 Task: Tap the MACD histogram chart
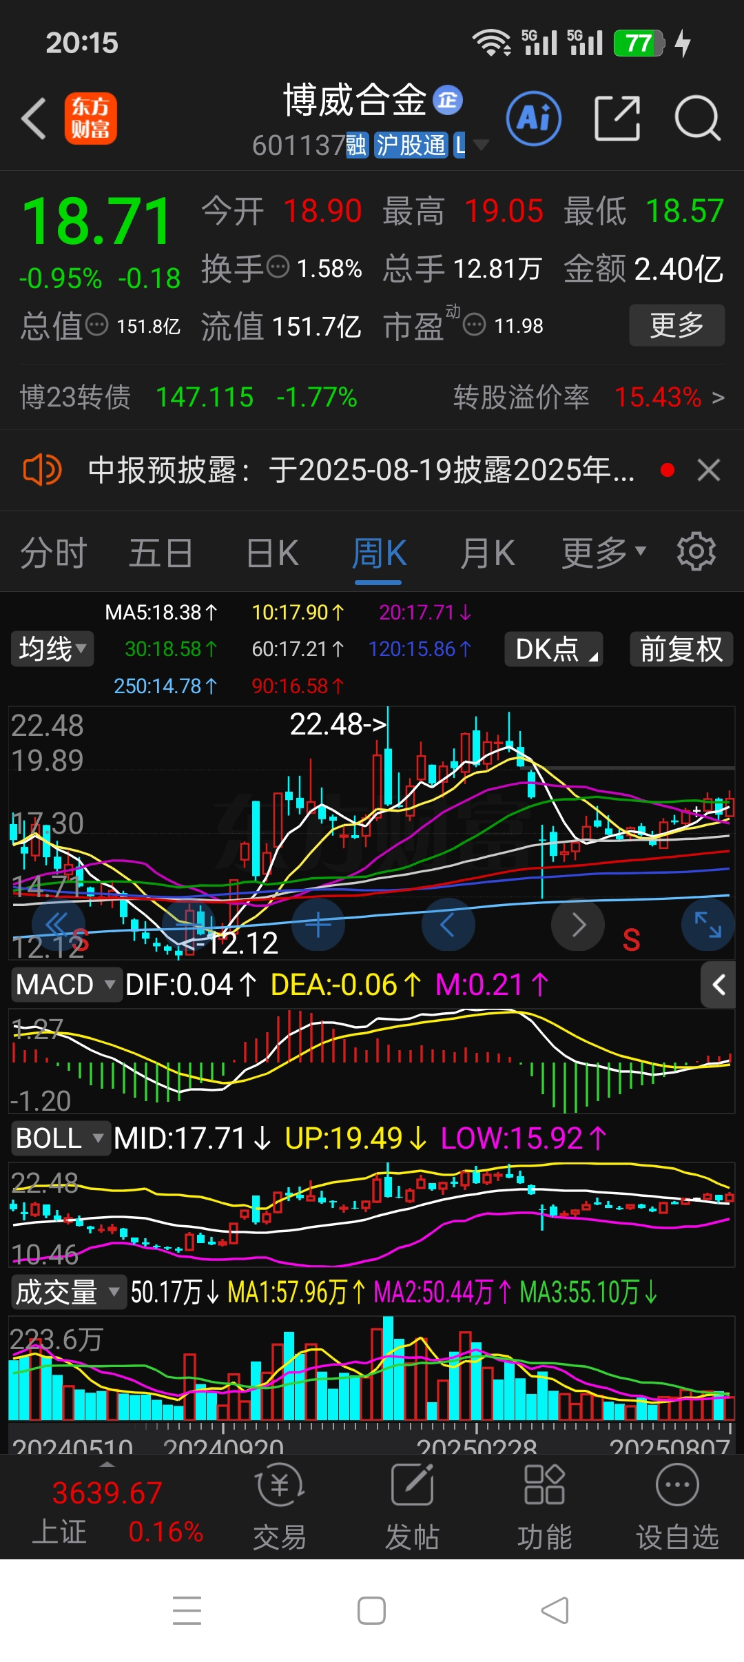pos(372,1061)
